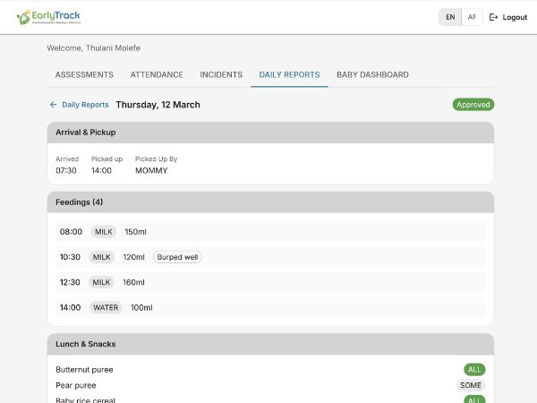Click the Lunch & Snacks section header
The width and height of the screenshot is (537, 403).
click(270, 344)
